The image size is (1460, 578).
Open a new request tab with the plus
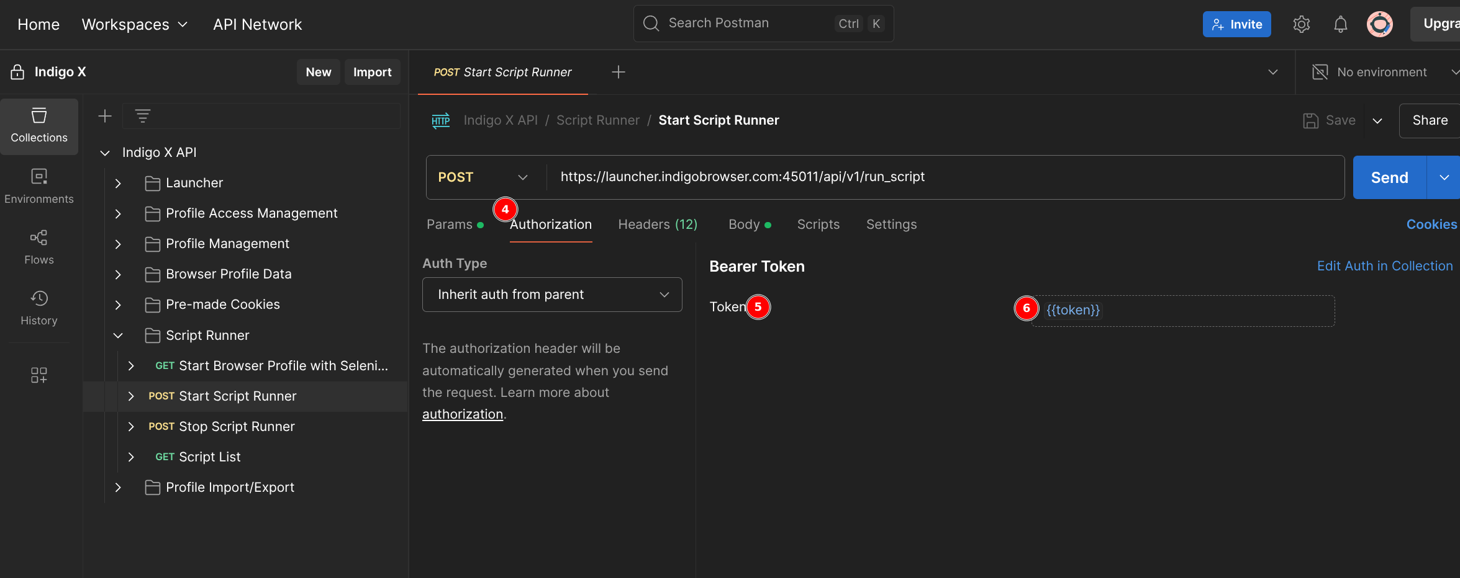pos(619,72)
